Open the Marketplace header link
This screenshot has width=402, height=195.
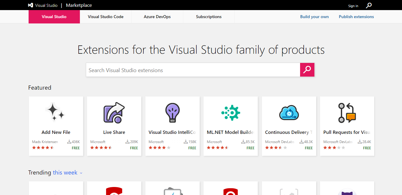[x=79, y=5]
